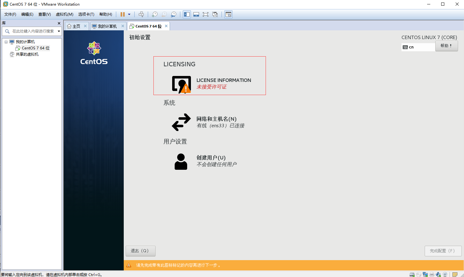Open the library search dropdown arrow

(59, 31)
